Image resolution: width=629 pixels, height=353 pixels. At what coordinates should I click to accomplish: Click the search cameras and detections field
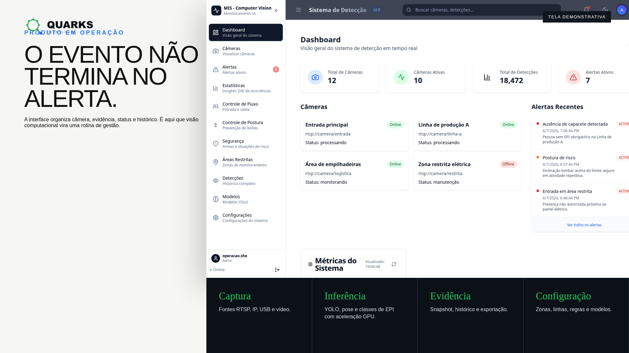481,10
